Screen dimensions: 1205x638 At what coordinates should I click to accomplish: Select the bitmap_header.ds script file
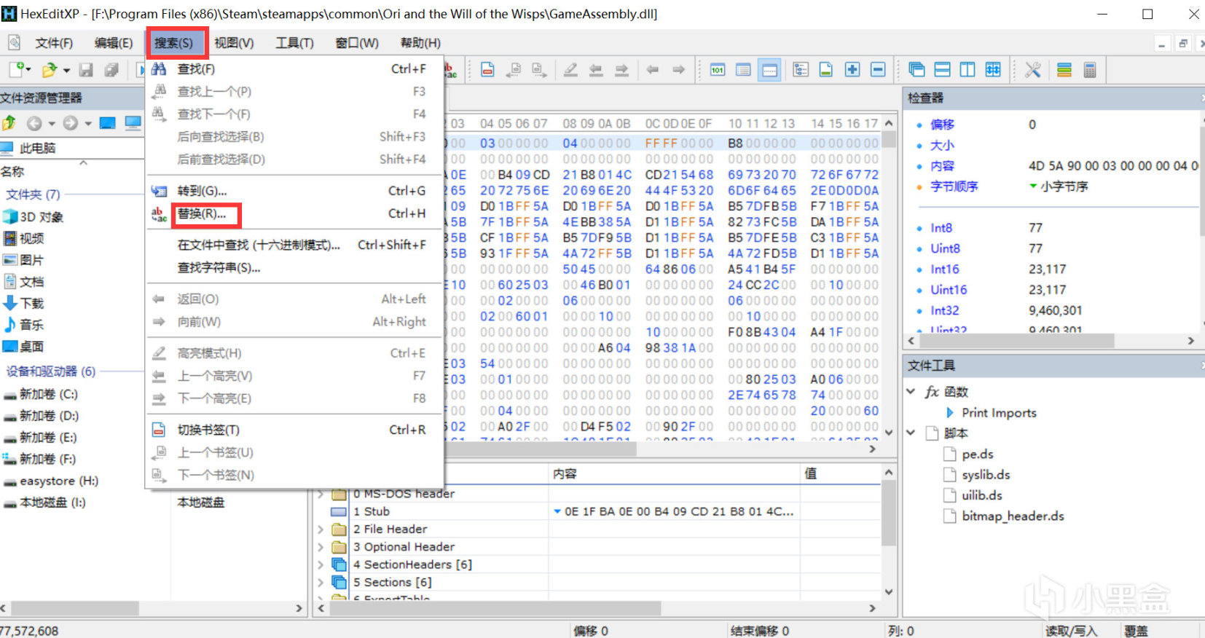(1013, 516)
